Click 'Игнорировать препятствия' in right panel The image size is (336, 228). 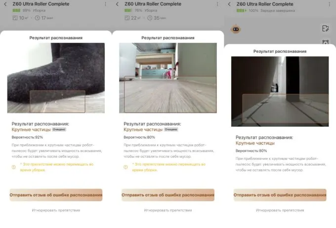coord(280,210)
